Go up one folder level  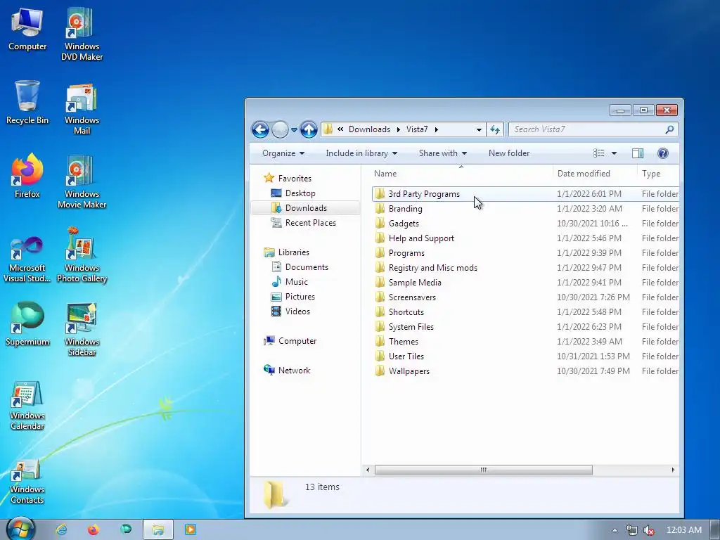[309, 129]
